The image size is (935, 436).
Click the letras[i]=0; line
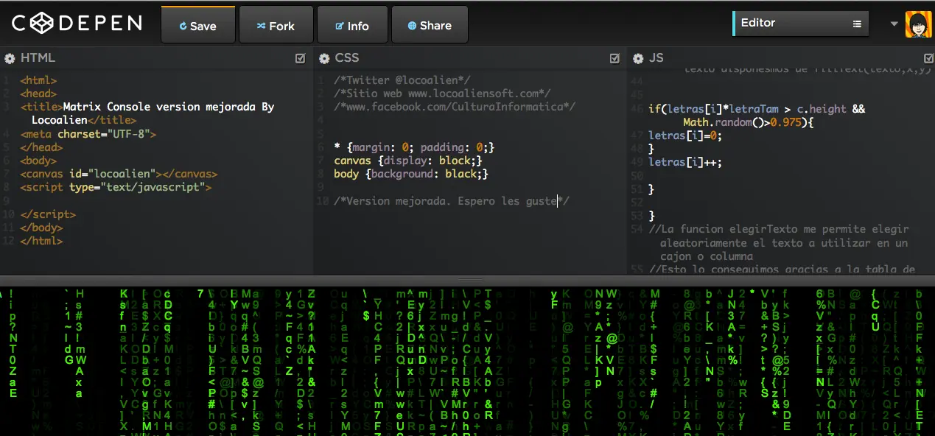(685, 136)
